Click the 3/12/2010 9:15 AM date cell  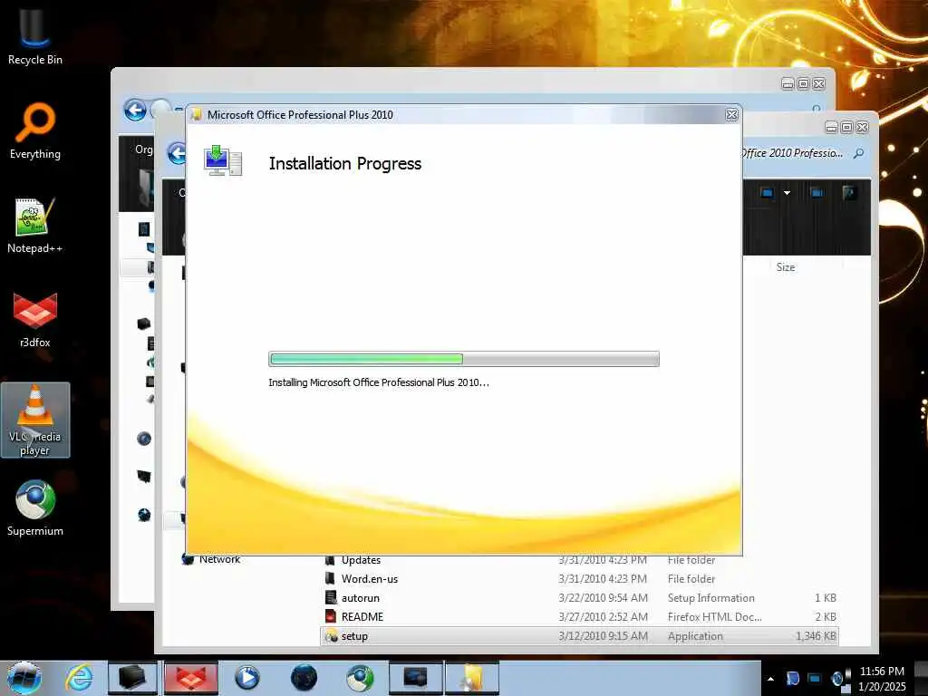(603, 636)
